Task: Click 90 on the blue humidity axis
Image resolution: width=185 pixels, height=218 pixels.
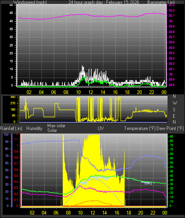Action: (x=7, y=142)
